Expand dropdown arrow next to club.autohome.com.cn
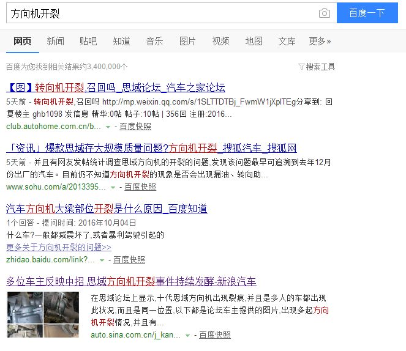 pos(108,127)
